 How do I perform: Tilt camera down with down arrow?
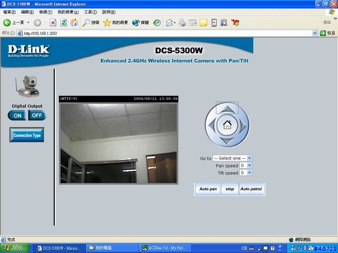click(x=227, y=141)
